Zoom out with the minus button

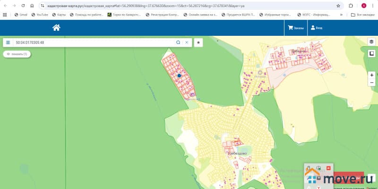pyautogui.click(x=372, y=83)
